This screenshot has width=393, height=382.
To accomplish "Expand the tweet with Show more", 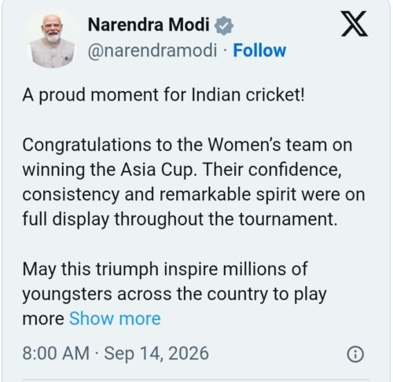I will [x=115, y=318].
